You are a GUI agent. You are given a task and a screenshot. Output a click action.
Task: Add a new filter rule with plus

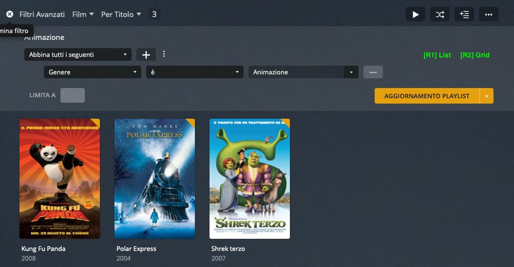pos(146,54)
